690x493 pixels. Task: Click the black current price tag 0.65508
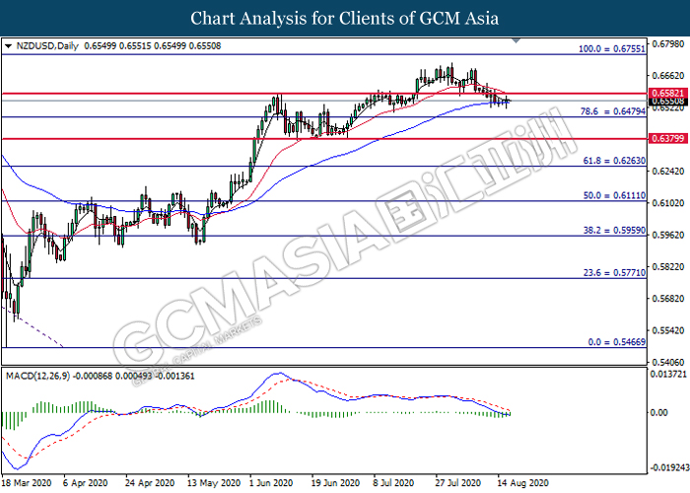point(667,102)
